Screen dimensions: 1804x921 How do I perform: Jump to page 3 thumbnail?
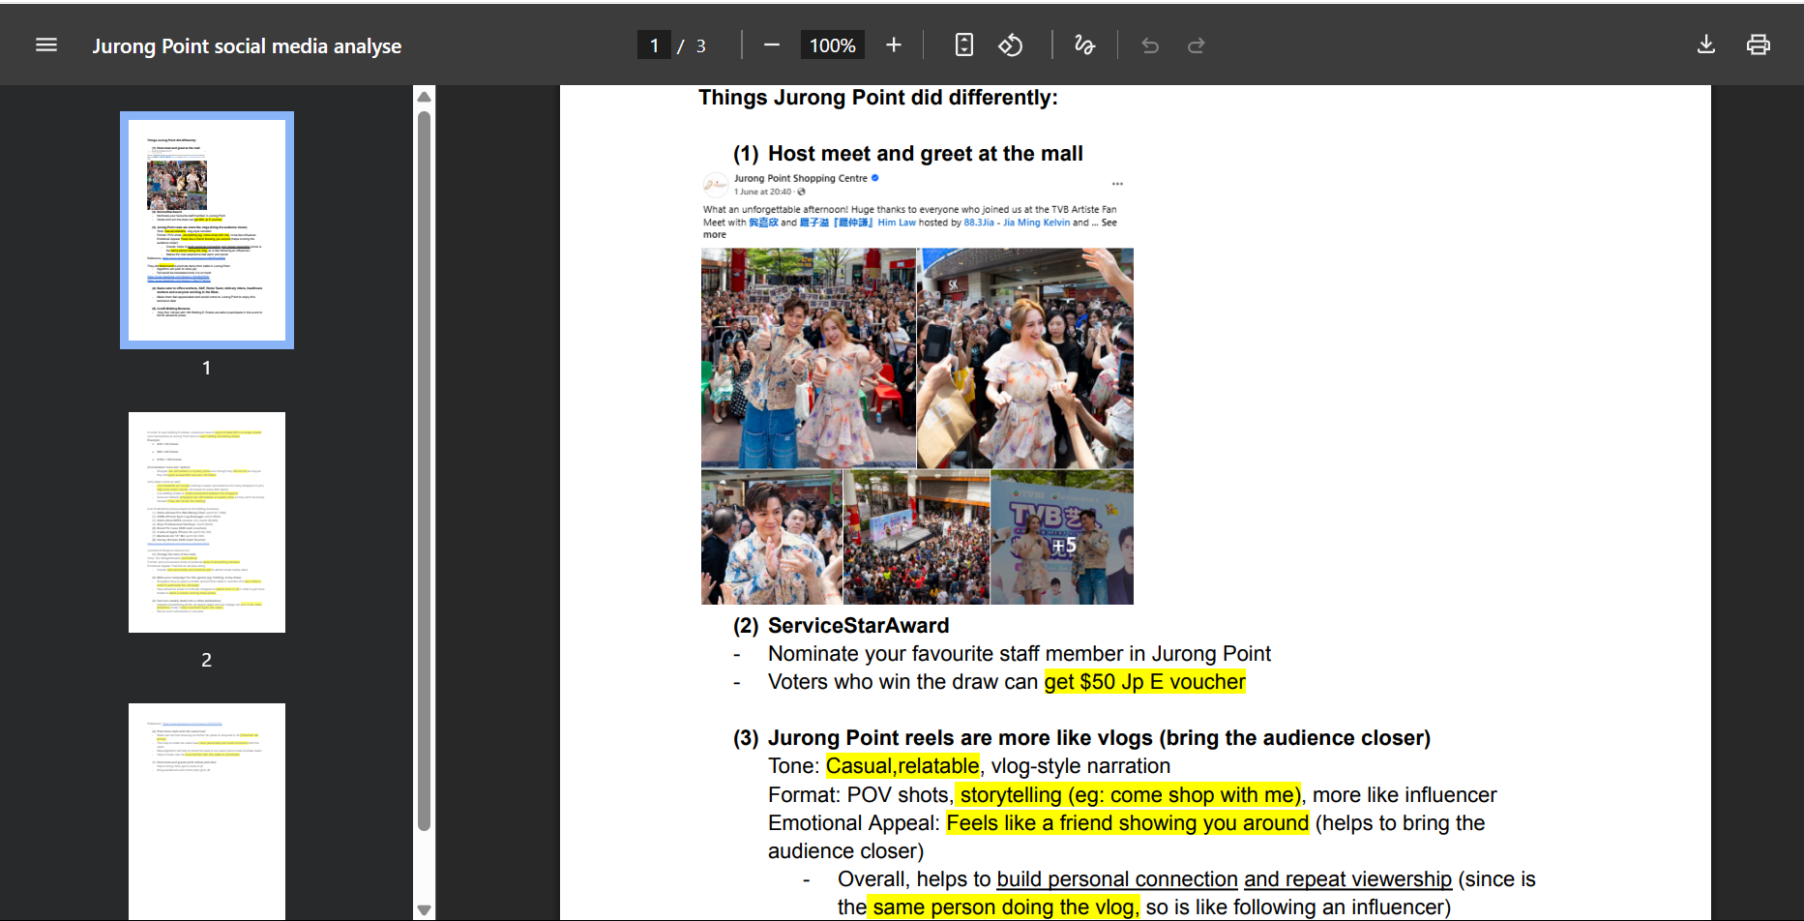click(207, 811)
